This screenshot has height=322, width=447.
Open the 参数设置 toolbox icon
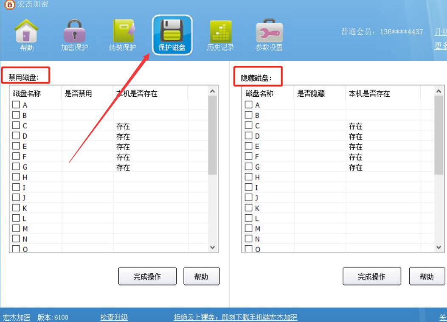click(x=269, y=35)
